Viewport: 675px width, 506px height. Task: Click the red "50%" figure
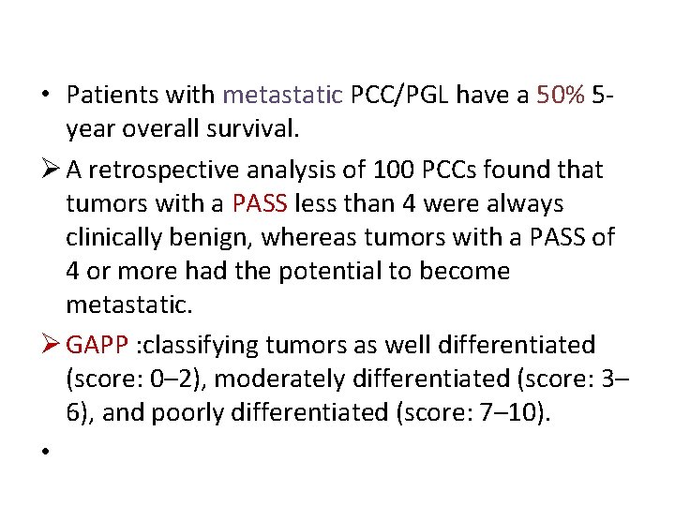562,96
